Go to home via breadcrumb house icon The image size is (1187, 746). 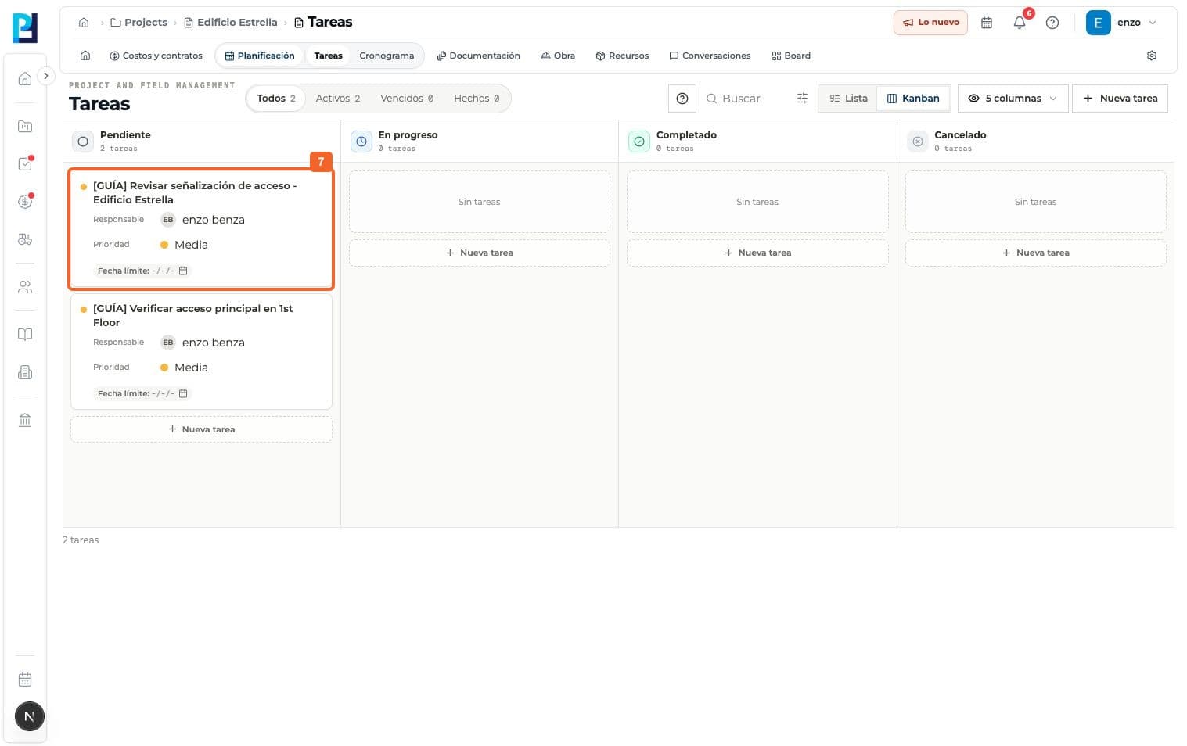pos(84,23)
